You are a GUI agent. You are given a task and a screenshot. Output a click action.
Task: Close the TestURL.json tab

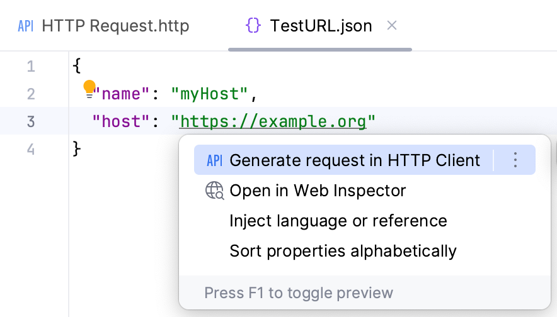point(391,26)
